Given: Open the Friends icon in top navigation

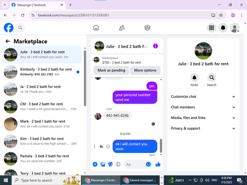Looking at the screenshot, I should (122, 28).
